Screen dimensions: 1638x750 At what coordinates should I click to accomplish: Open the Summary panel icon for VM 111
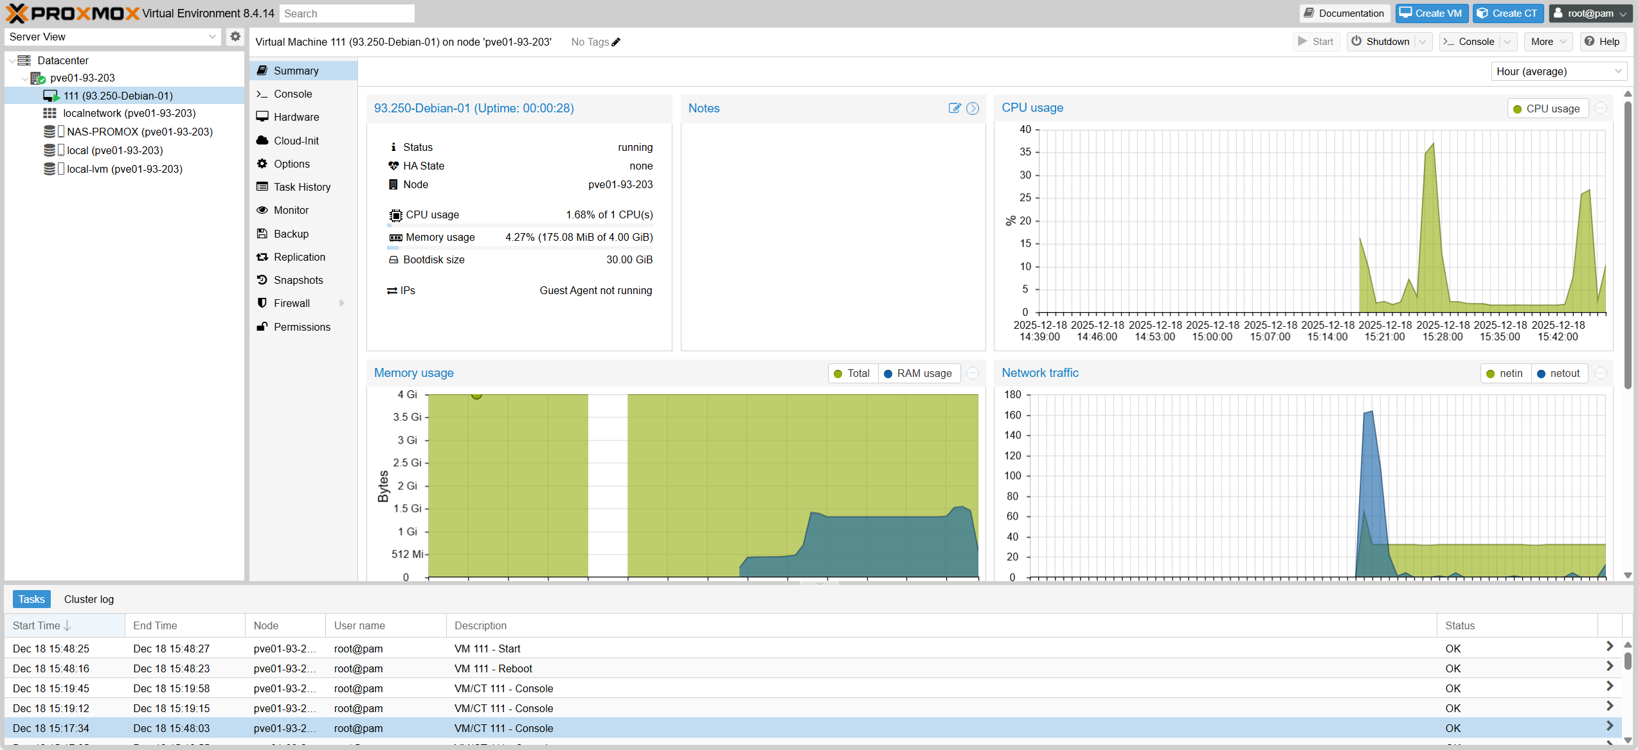(x=263, y=71)
